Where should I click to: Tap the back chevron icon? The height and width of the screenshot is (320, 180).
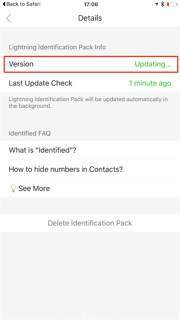tap(8, 18)
